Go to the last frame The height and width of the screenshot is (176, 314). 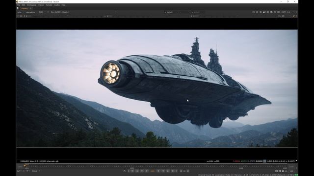pos(172,171)
